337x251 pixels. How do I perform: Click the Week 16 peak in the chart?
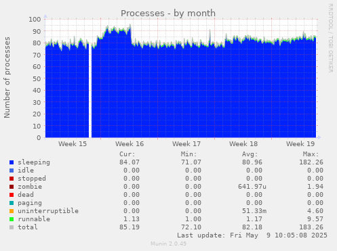pos(130,25)
